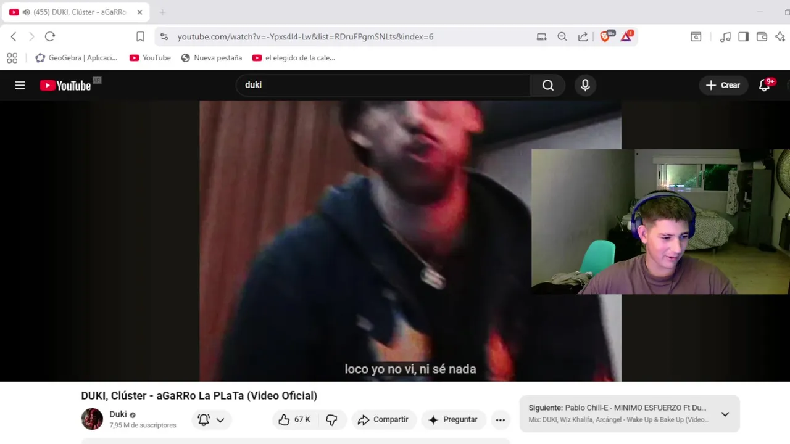Share this page via the share arrow icon
Image resolution: width=790 pixels, height=444 pixels.
click(x=583, y=37)
